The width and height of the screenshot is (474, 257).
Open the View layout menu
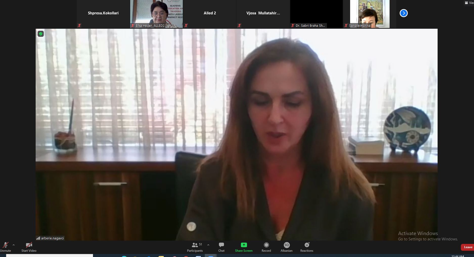pyautogui.click(x=469, y=3)
